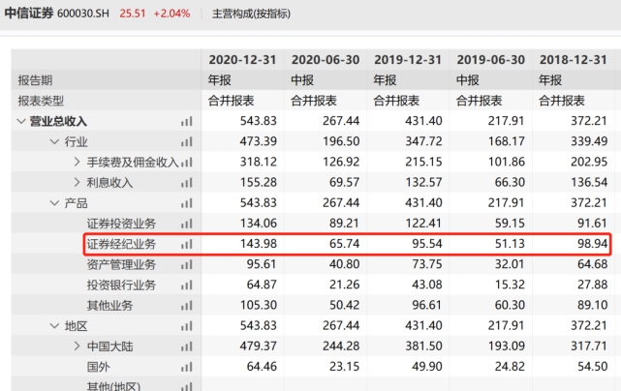The image size is (621, 391).
Task: Open chart icon for 利息收入 row
Action: tap(187, 183)
